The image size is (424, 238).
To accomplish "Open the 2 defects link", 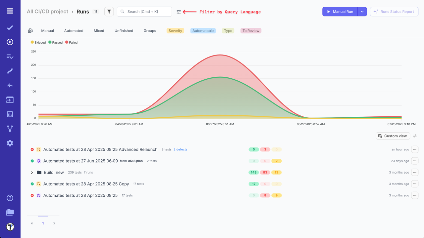I will 181,149.
